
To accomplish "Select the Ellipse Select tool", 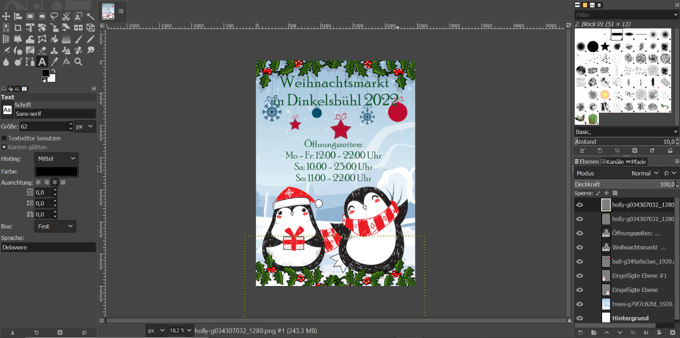I will (42, 17).
